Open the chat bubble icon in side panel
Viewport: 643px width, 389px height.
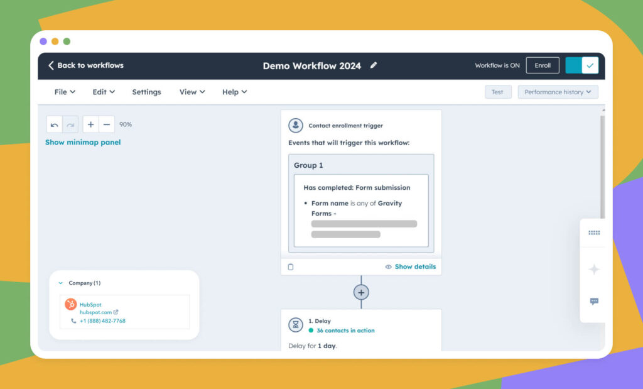coord(594,301)
